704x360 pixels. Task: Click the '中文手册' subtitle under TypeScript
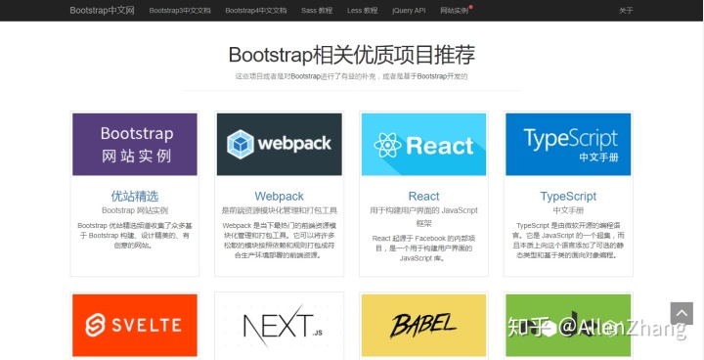568,210
